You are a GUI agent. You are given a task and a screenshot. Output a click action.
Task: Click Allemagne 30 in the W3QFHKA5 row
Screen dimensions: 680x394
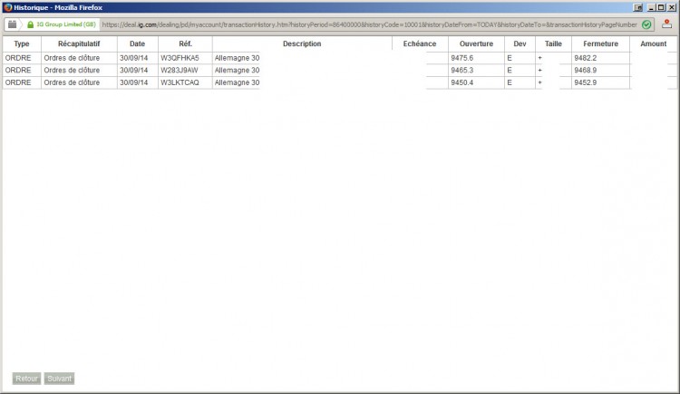[x=237, y=58]
